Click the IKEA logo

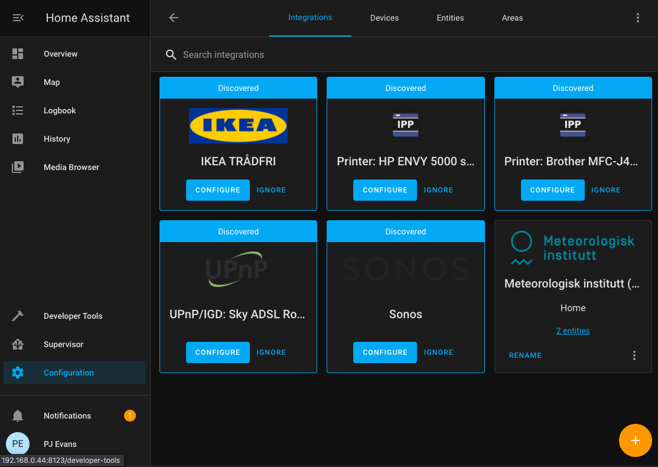pos(238,125)
